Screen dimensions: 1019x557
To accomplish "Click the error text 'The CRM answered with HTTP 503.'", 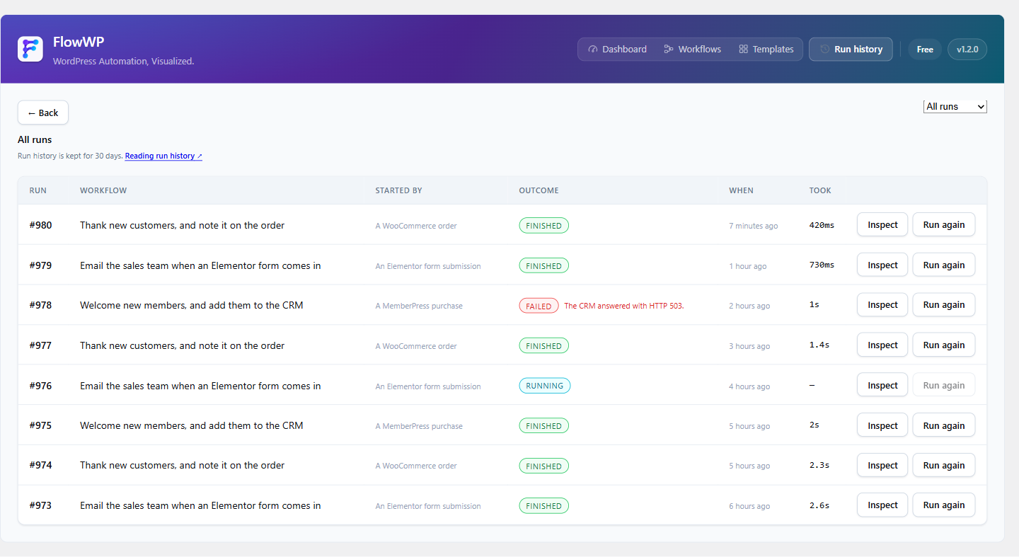I will point(624,306).
